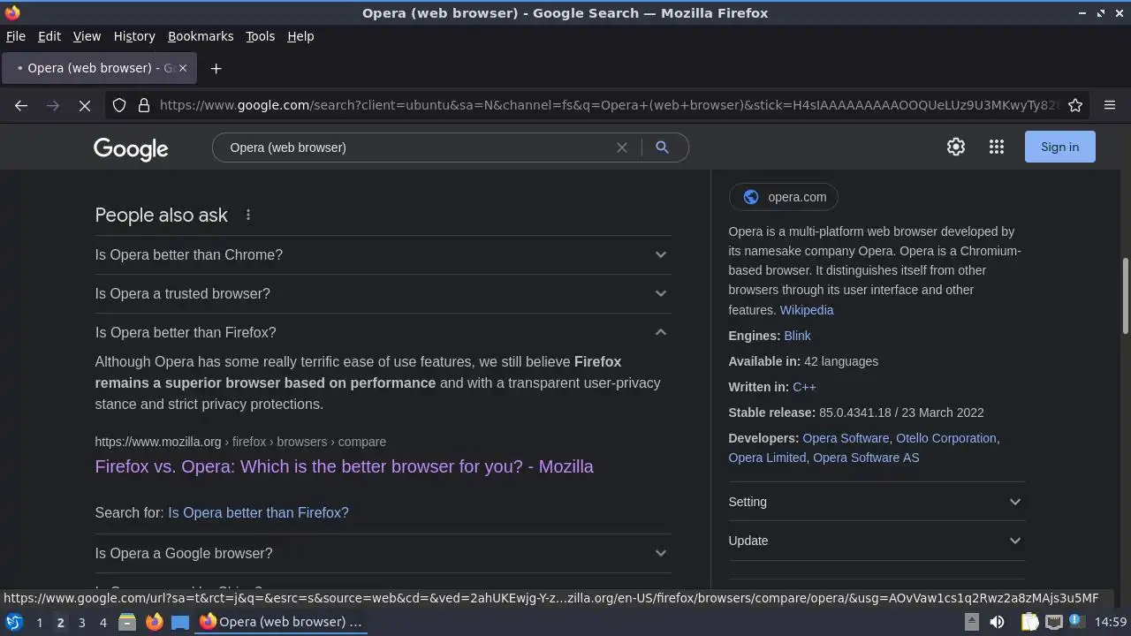Open the History menu
The width and height of the screenshot is (1131, 636).
click(x=134, y=36)
